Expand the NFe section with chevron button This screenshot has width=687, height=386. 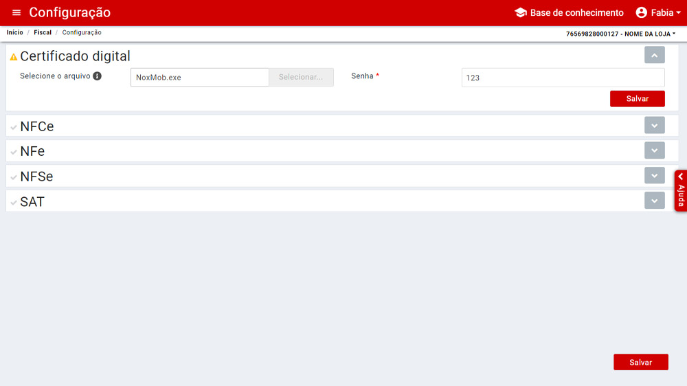654,150
